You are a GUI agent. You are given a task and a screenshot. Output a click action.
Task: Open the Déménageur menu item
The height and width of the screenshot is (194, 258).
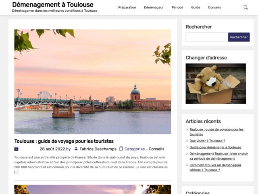(x=154, y=7)
